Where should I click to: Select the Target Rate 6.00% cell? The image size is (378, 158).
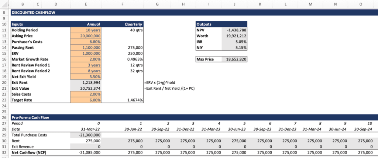click(86, 100)
